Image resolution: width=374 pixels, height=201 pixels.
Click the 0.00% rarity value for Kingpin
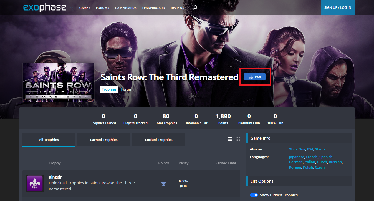pos(183,181)
